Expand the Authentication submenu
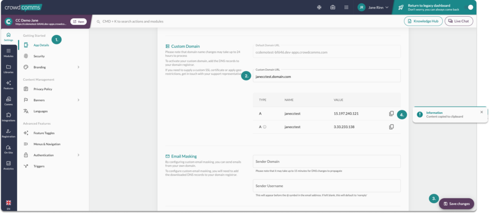This screenshot has height=213, width=489. (78, 155)
